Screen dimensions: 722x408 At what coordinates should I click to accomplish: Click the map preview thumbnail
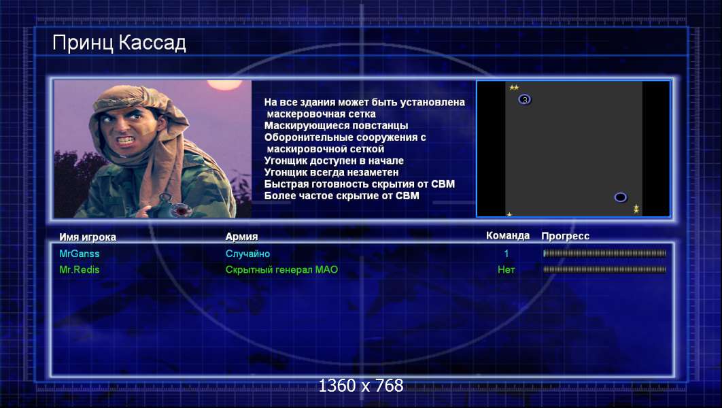[573, 149]
